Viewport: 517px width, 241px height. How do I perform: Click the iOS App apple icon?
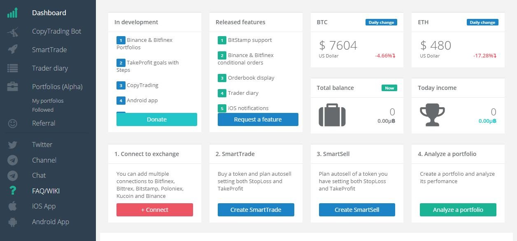click(12, 206)
